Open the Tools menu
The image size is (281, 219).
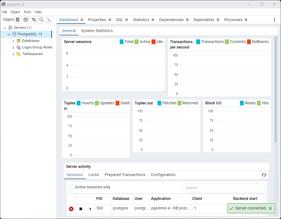point(27,12)
